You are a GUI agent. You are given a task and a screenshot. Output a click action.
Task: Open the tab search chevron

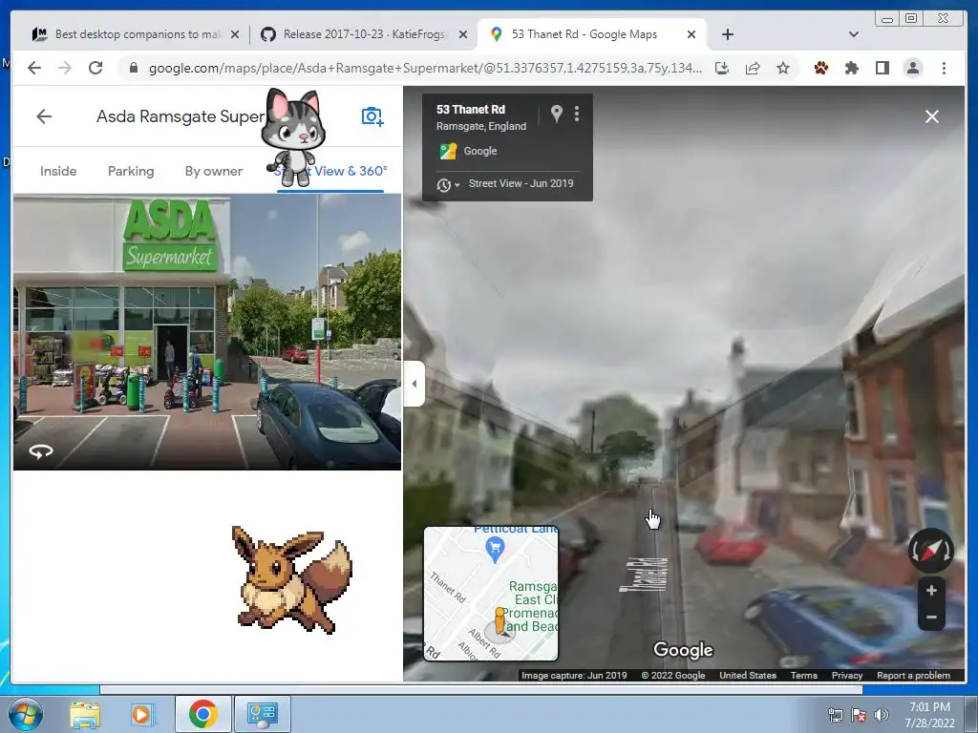click(x=854, y=34)
